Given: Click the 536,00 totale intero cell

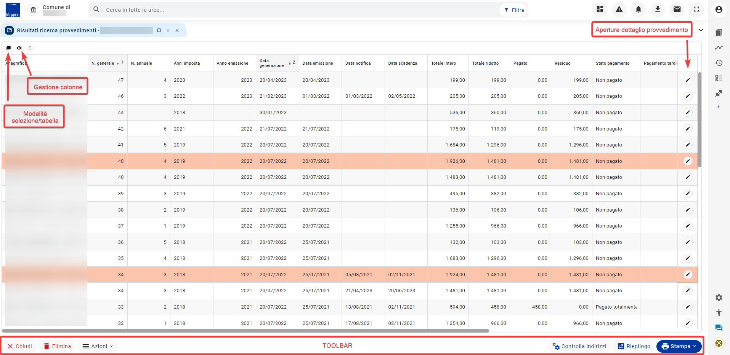Looking at the screenshot, I should (x=448, y=112).
